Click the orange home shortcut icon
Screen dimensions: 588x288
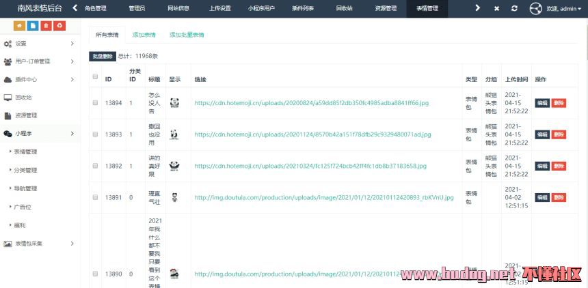[x=19, y=25]
